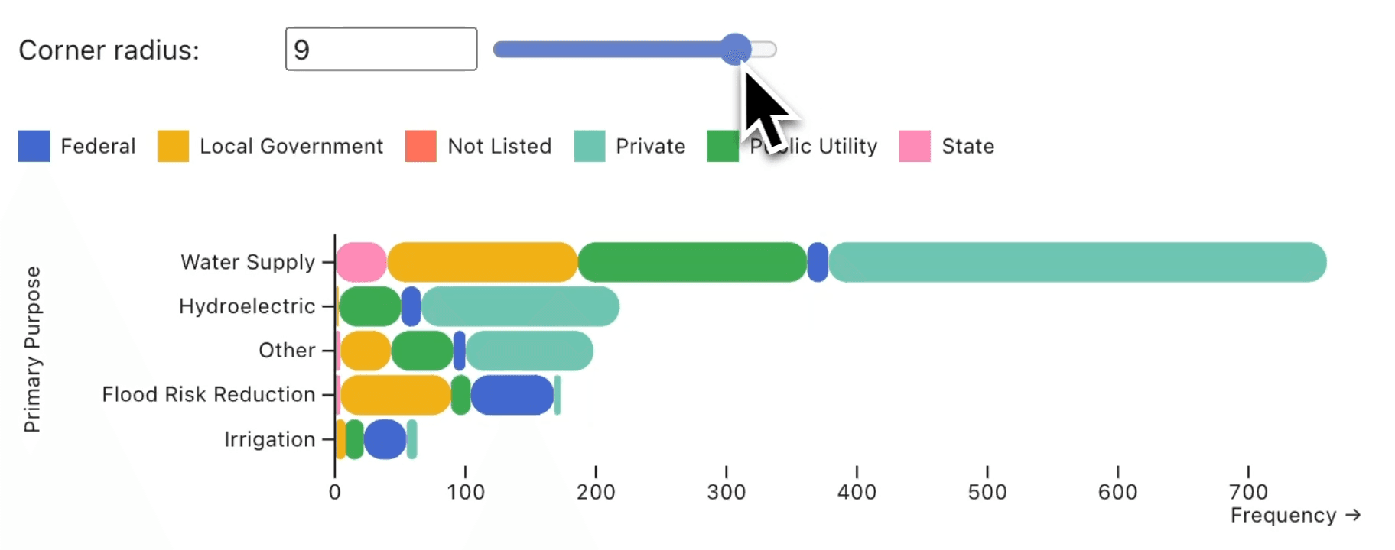Click the blue Irrigation bar segment

click(x=385, y=439)
